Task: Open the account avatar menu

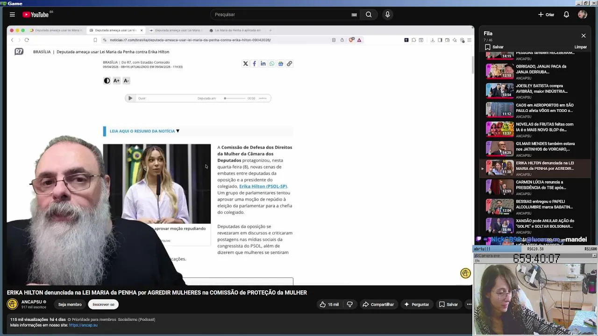Action: 582,14
